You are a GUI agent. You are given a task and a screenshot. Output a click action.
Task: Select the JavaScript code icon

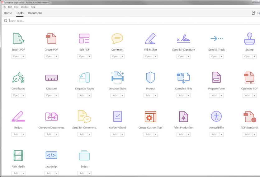click(x=51, y=155)
